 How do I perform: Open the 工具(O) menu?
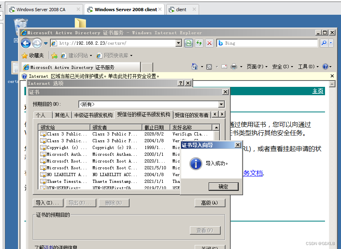308,67
